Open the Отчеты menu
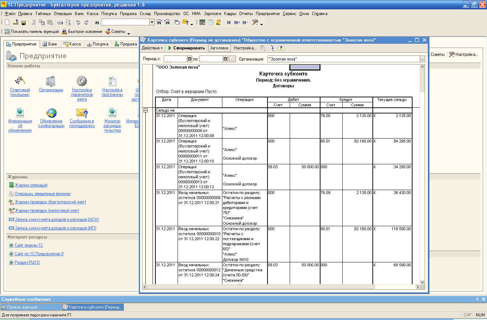The width and height of the screenshot is (487, 320). 246,14
